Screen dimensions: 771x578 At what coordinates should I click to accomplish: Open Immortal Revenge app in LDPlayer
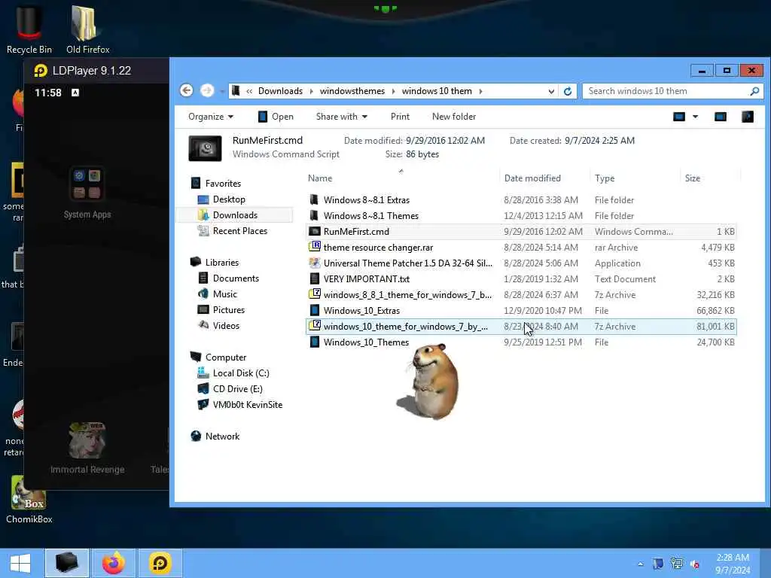coord(87,448)
